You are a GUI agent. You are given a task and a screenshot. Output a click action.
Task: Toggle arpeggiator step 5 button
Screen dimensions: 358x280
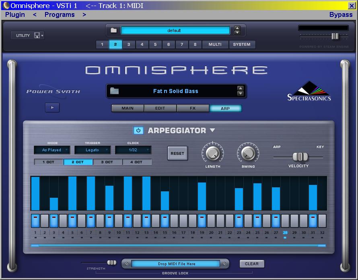[72, 221]
